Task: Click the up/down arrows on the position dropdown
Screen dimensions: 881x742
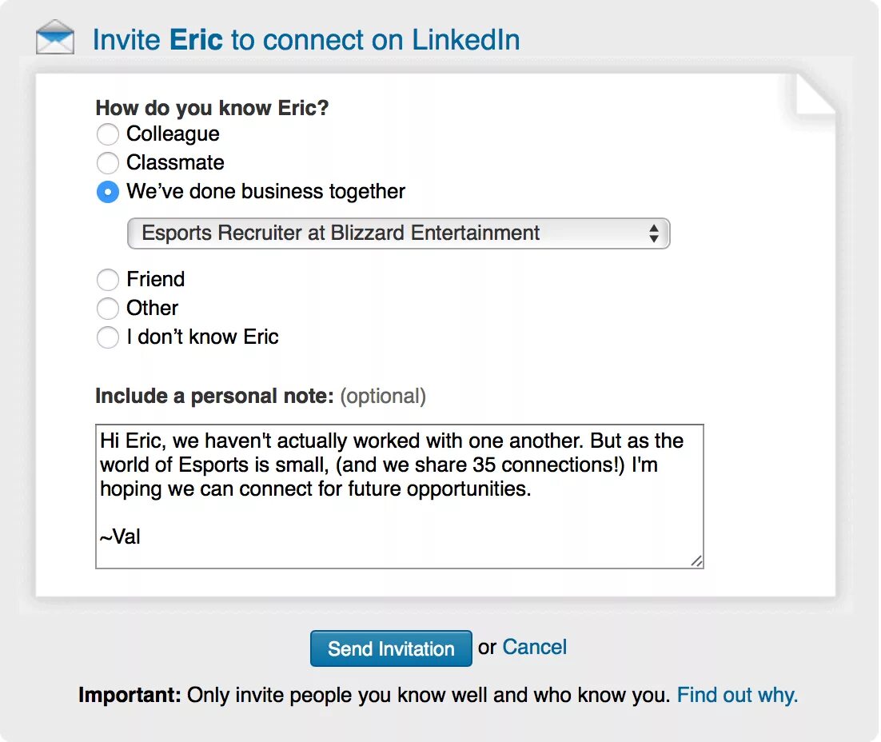Action: [x=654, y=233]
